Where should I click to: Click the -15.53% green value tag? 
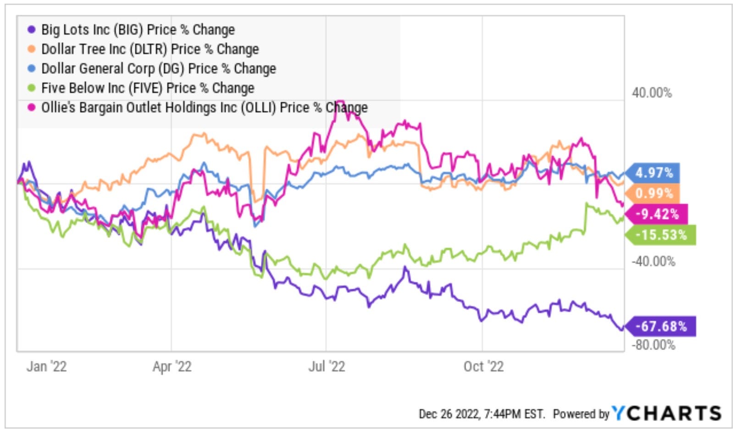coord(661,235)
